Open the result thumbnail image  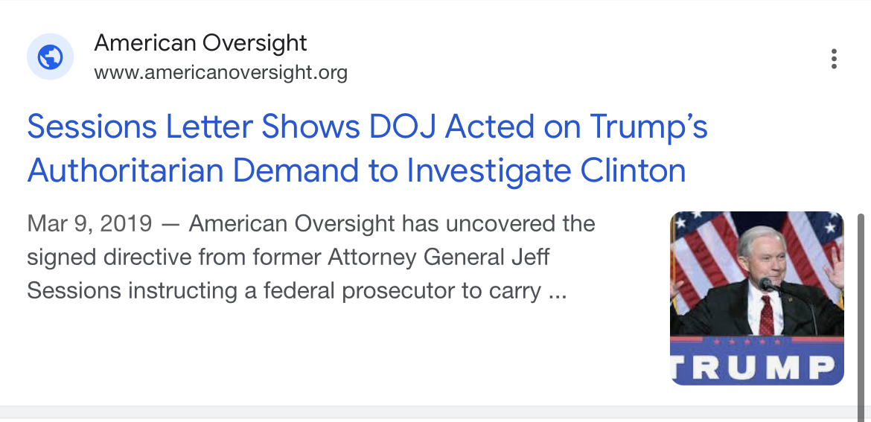[756, 298]
